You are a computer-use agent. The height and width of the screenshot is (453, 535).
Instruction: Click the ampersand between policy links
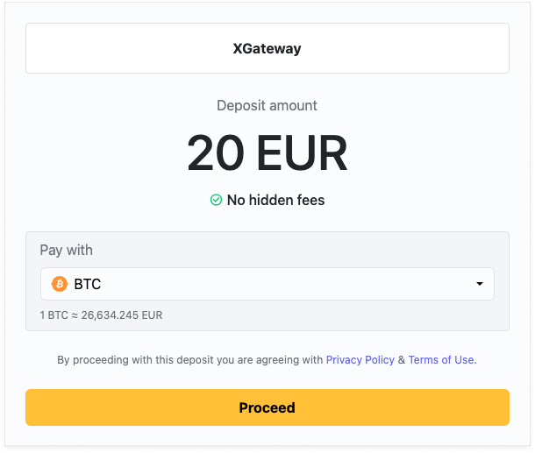(x=402, y=359)
